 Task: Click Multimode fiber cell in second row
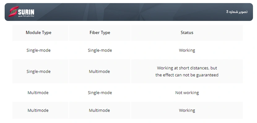click(x=99, y=71)
